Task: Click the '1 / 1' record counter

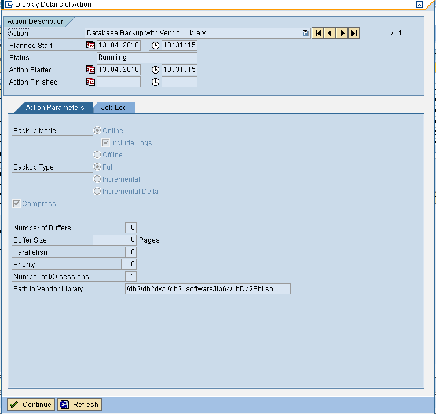Action: pos(391,33)
